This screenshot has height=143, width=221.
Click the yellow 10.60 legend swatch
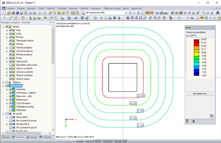197,54
